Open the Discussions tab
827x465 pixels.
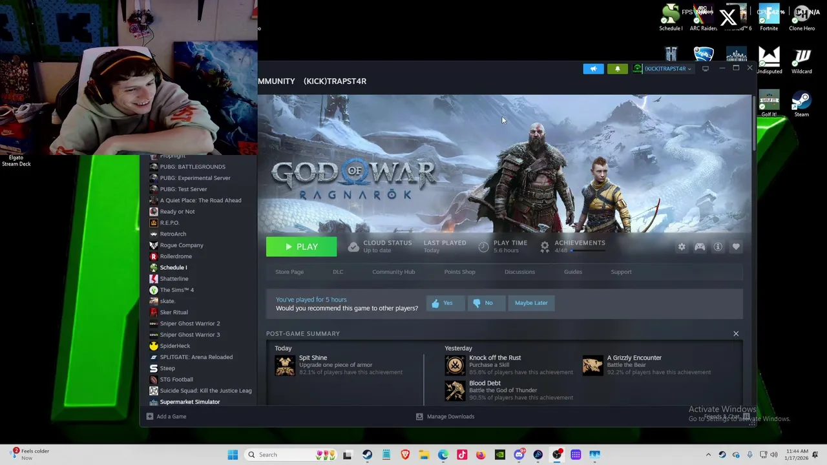point(519,272)
